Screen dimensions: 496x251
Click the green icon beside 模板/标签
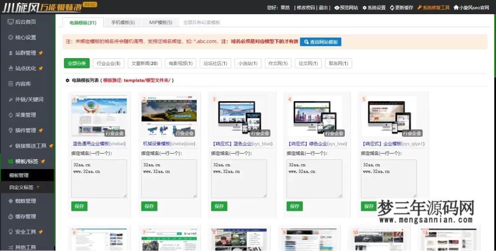coord(11,161)
